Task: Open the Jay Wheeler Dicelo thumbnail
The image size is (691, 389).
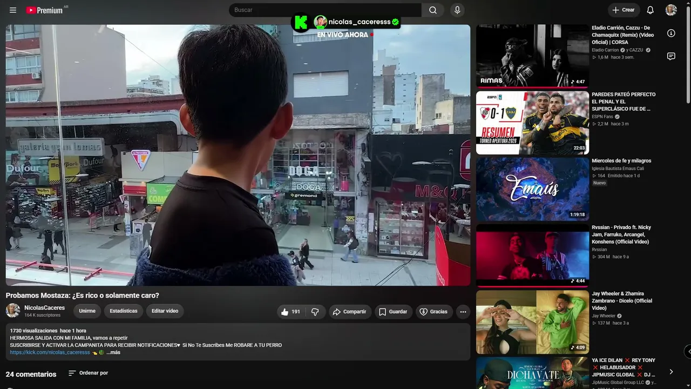Action: (x=532, y=322)
